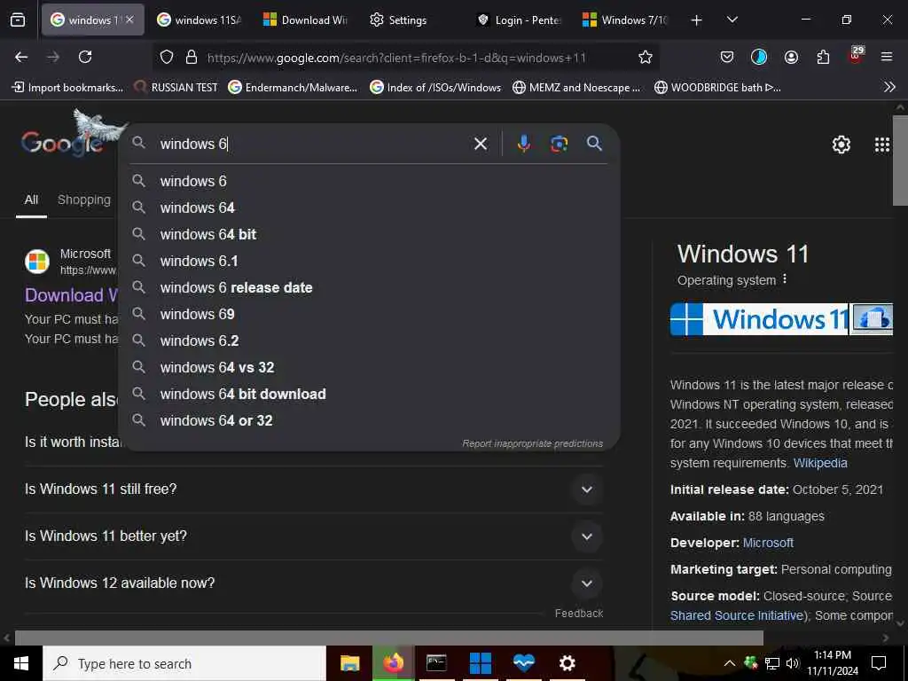The image size is (908, 681).
Task: Open a new browser tab
Action: point(697,20)
